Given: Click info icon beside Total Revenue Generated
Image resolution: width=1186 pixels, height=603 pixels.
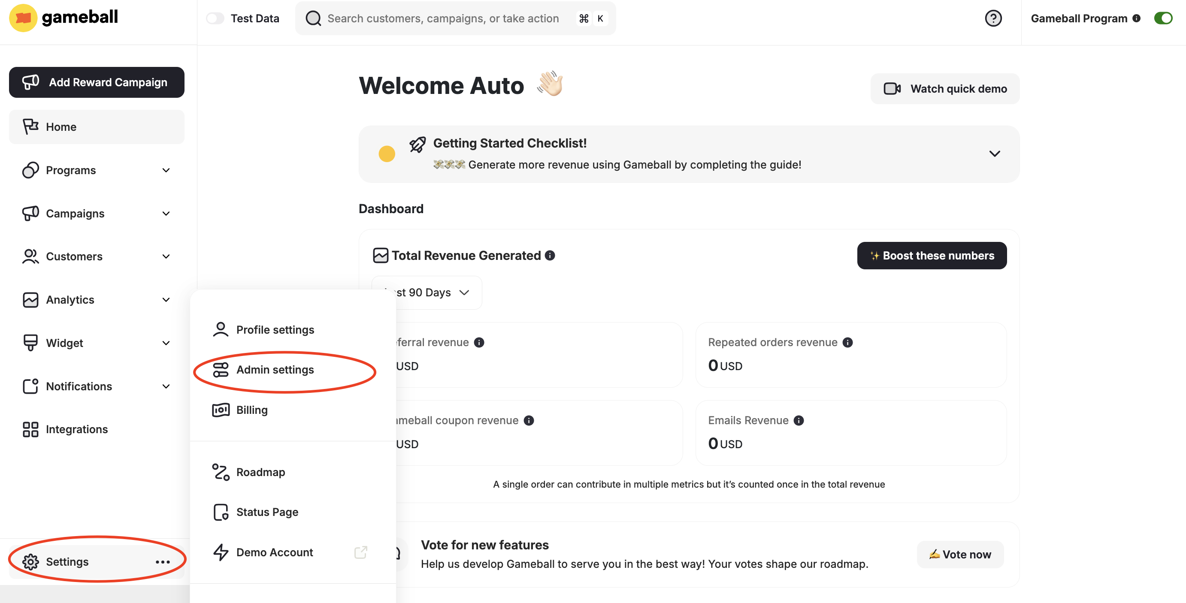Looking at the screenshot, I should pos(550,256).
